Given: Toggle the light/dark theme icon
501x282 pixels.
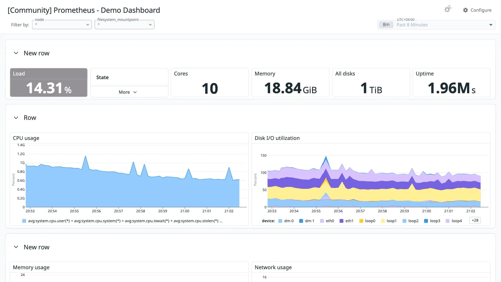Looking at the screenshot, I should point(448,9).
